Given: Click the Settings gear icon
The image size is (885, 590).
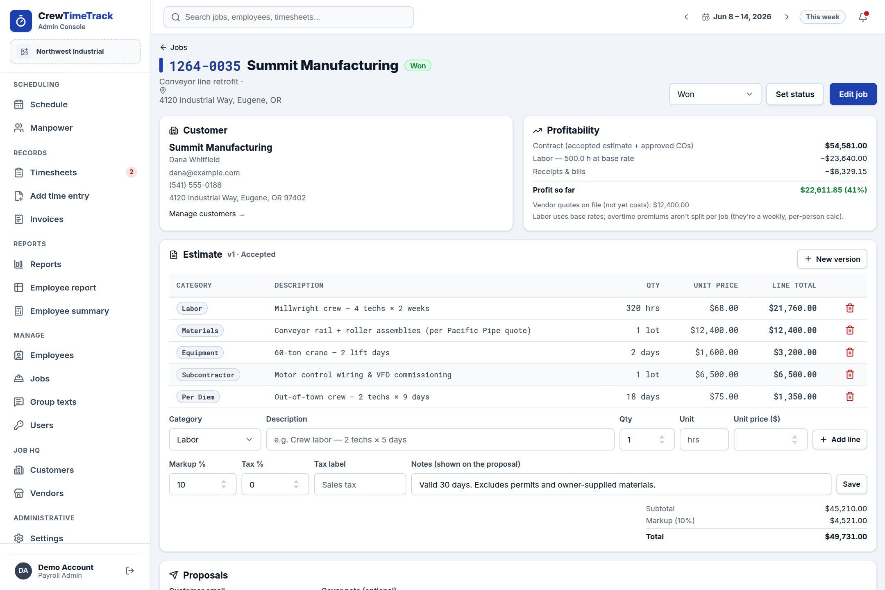Looking at the screenshot, I should pos(19,538).
